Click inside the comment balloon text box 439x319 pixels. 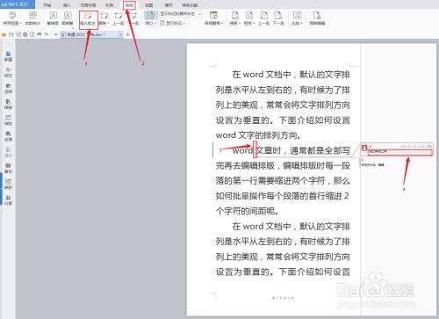point(400,152)
